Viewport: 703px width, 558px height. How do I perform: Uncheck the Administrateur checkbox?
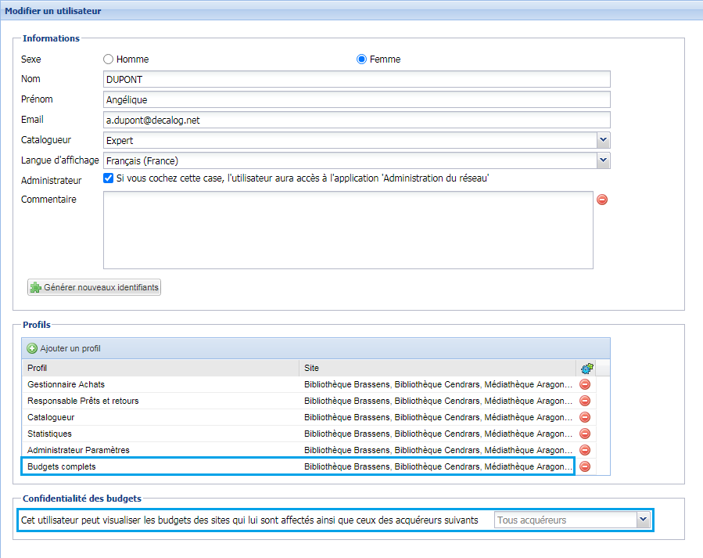coord(109,178)
